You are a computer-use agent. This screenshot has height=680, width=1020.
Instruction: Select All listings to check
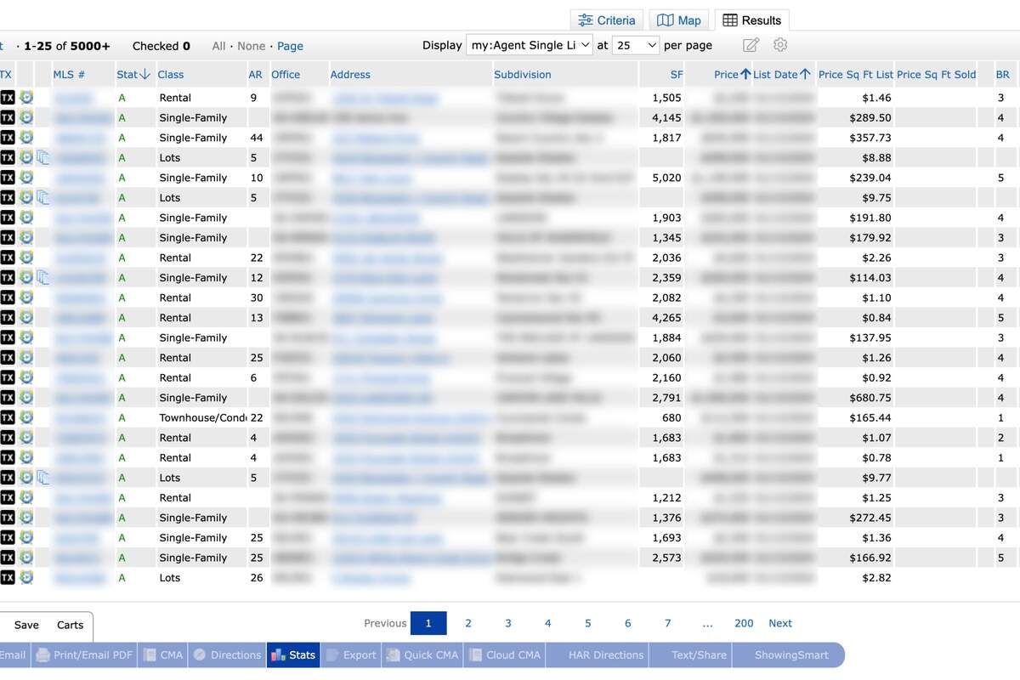[218, 46]
